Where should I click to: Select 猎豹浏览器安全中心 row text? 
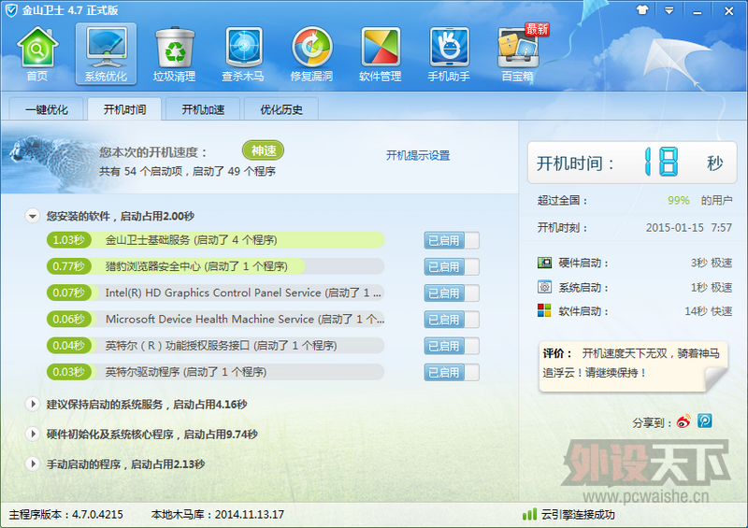pos(196,266)
